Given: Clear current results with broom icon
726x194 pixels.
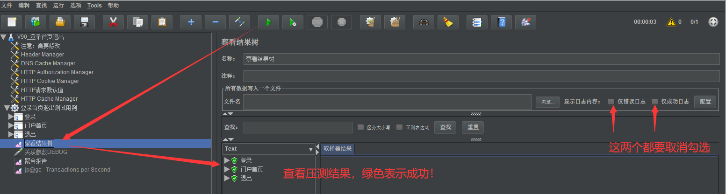Looking at the screenshot, I should [x=370, y=22].
